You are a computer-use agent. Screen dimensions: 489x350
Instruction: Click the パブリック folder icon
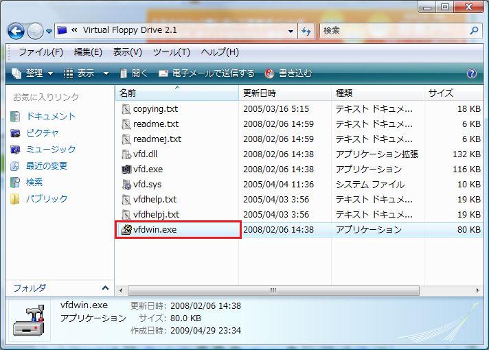point(15,199)
